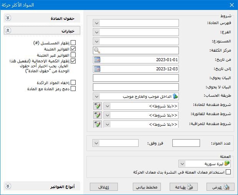Open calendar picker for إلى تاريخ

pos(97,69)
